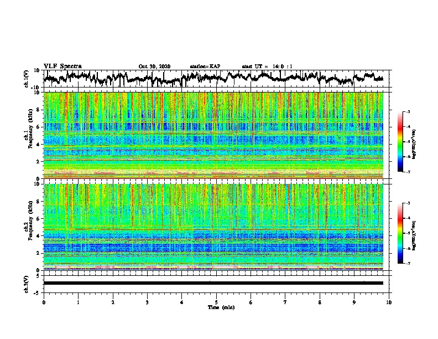438x339 pixels.
Task: Click the time axis tick label "2"
Action: pos(113,302)
